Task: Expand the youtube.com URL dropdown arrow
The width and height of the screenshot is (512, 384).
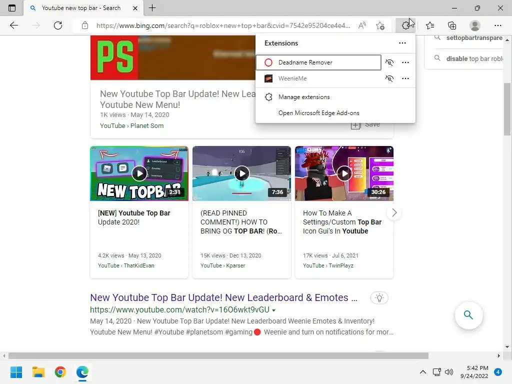Action: click(273, 310)
